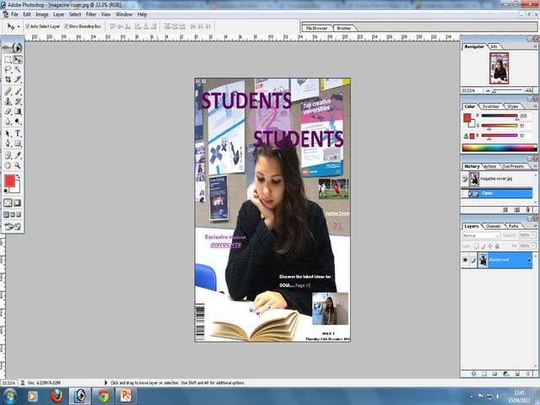Select the Eyedropper tool
Viewport: 540px width, 405px height.
pos(18,155)
